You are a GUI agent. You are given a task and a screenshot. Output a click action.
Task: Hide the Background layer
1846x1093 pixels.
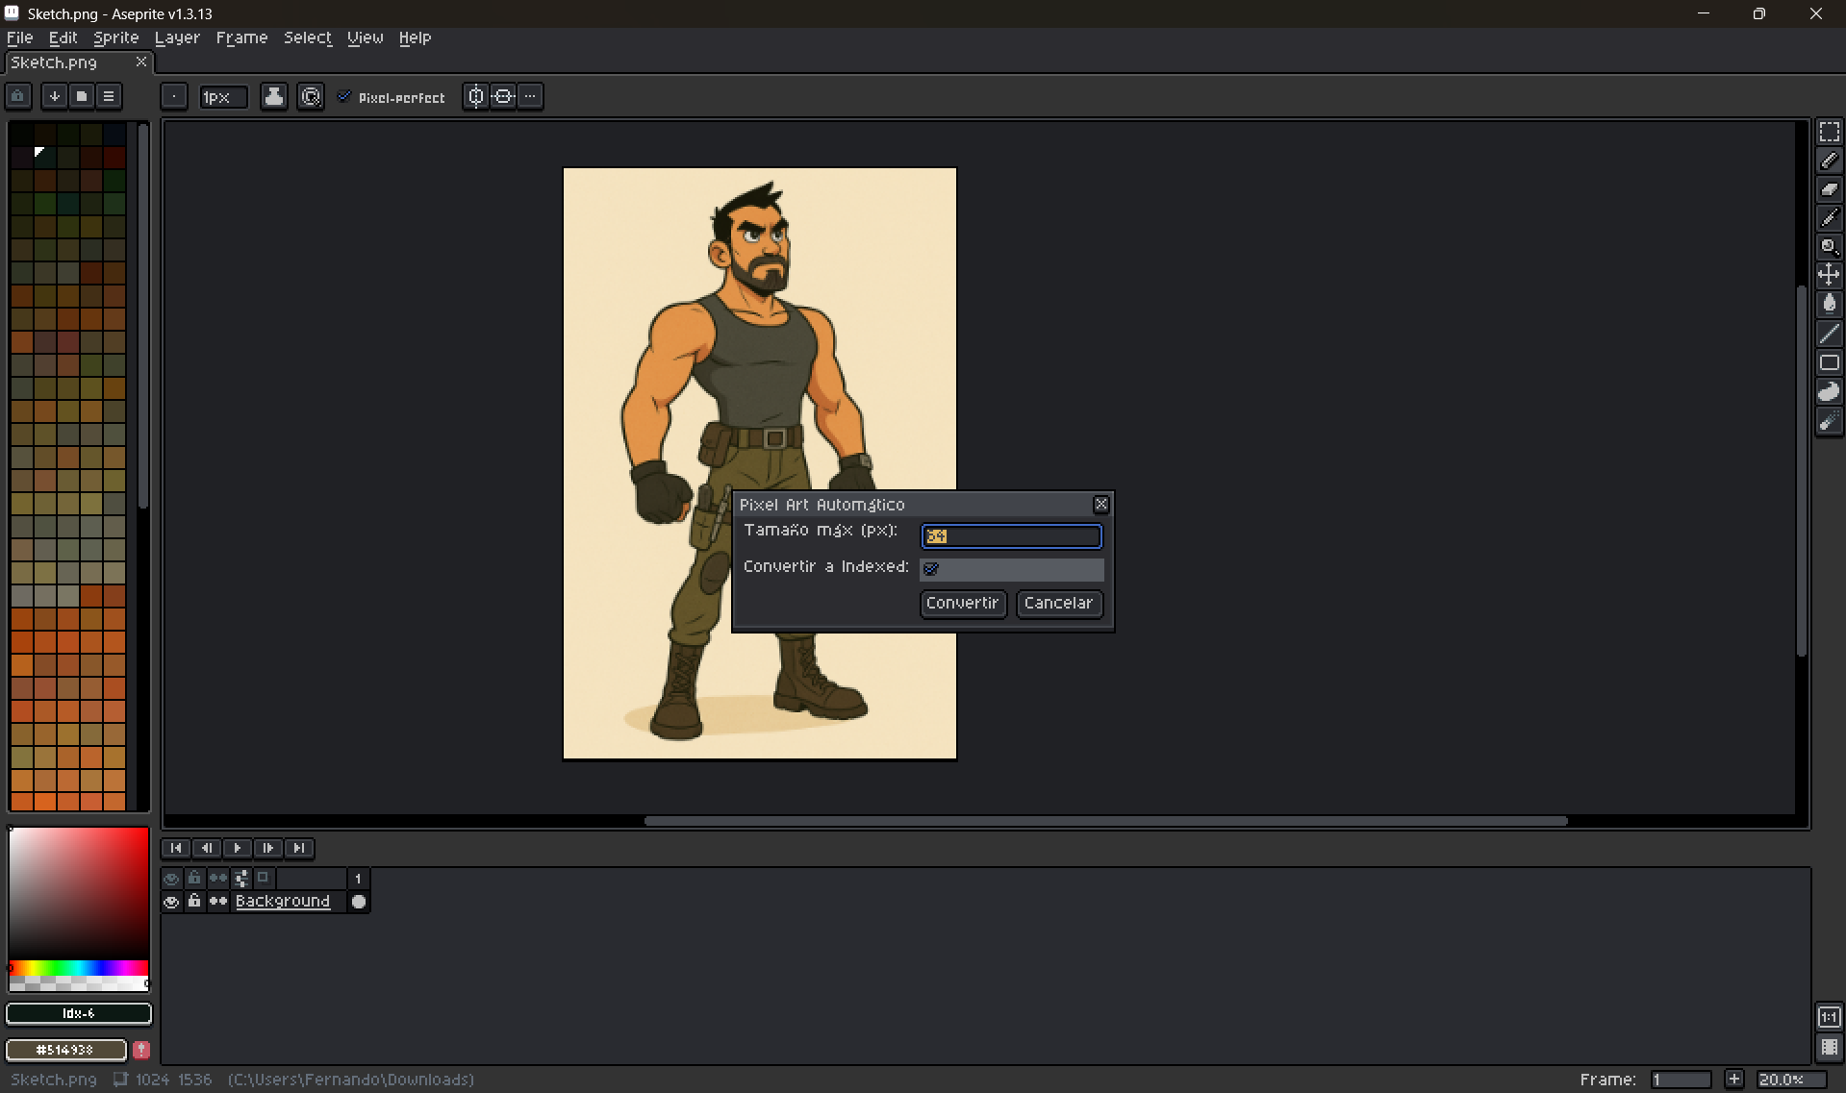tap(171, 902)
